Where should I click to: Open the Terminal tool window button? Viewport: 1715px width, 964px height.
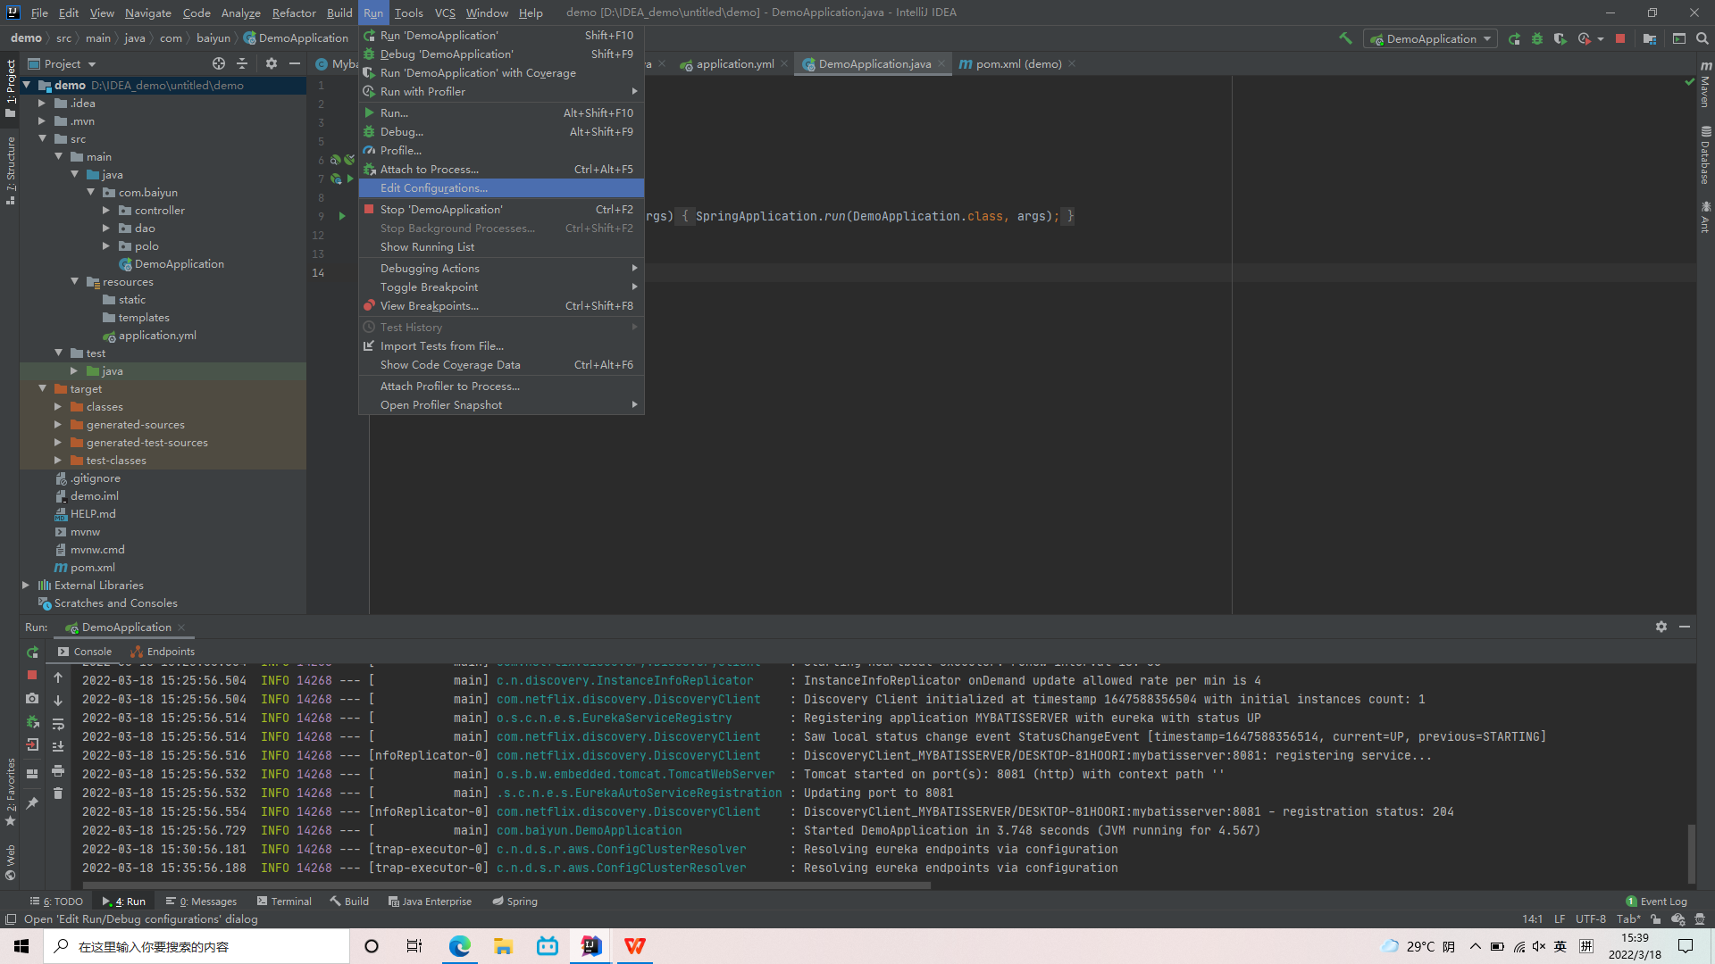pyautogui.click(x=284, y=902)
